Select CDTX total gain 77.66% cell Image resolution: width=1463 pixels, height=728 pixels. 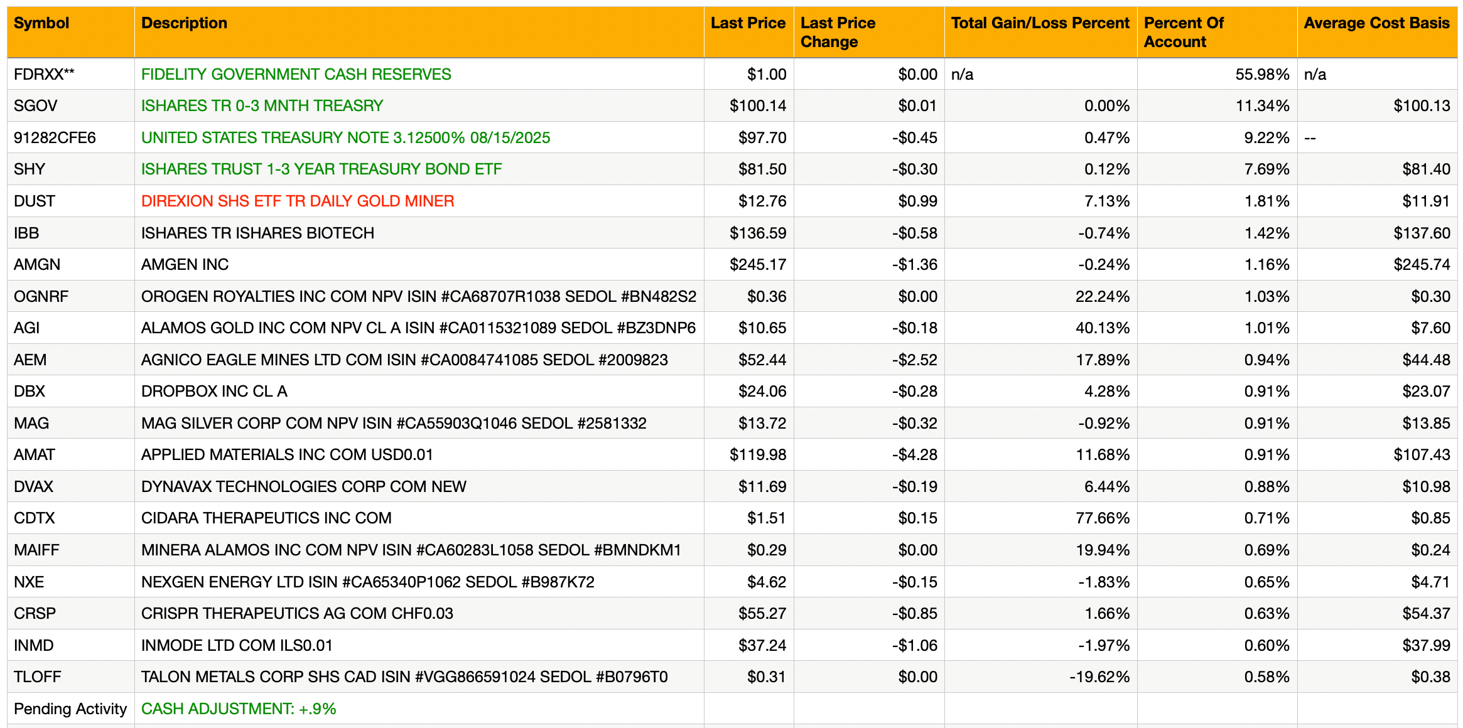[1040, 518]
